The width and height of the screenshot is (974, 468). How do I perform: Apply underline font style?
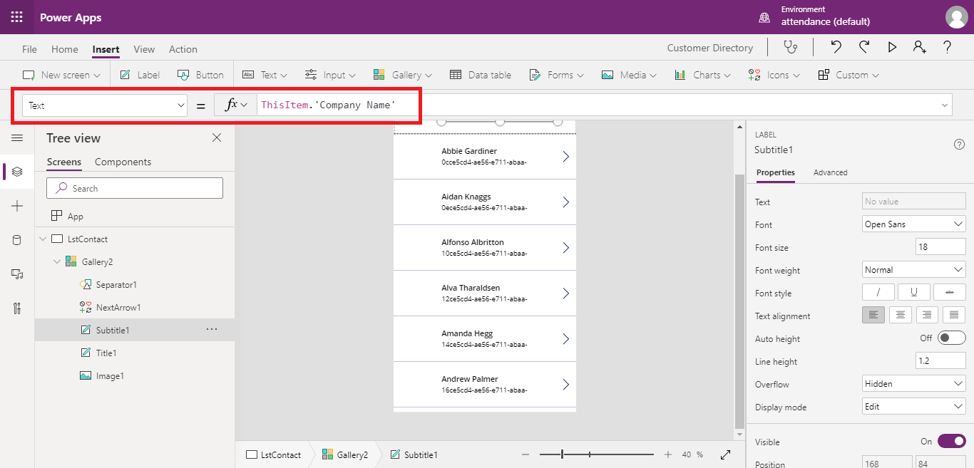coord(913,293)
